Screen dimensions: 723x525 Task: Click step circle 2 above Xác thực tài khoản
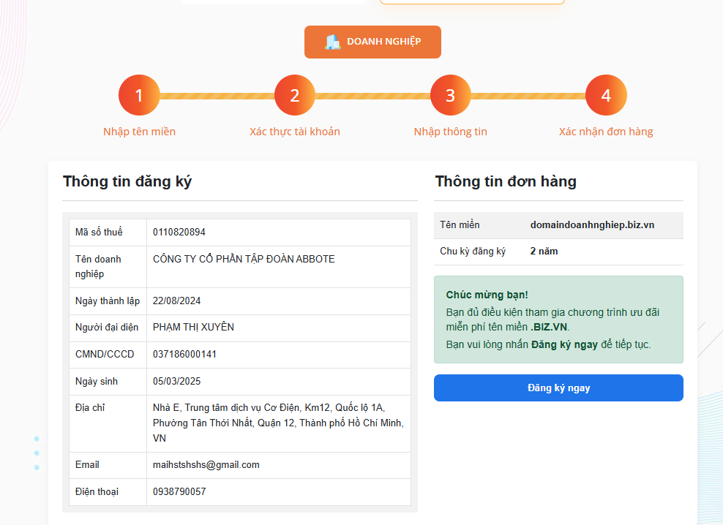295,94
